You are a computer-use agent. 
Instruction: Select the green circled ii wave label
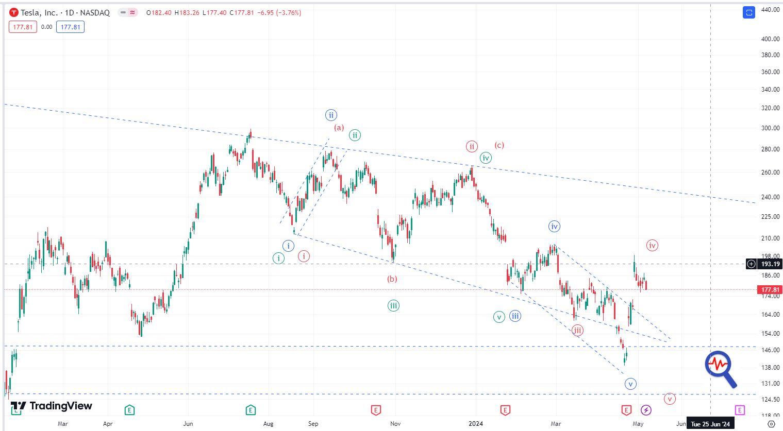pyautogui.click(x=355, y=135)
